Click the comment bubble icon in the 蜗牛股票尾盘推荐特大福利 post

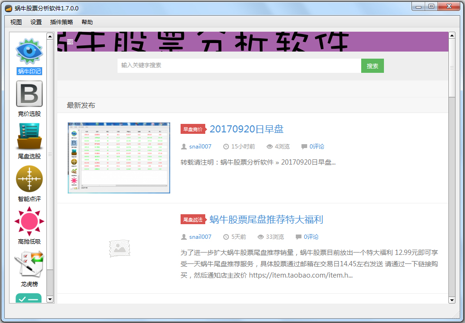pos(298,236)
